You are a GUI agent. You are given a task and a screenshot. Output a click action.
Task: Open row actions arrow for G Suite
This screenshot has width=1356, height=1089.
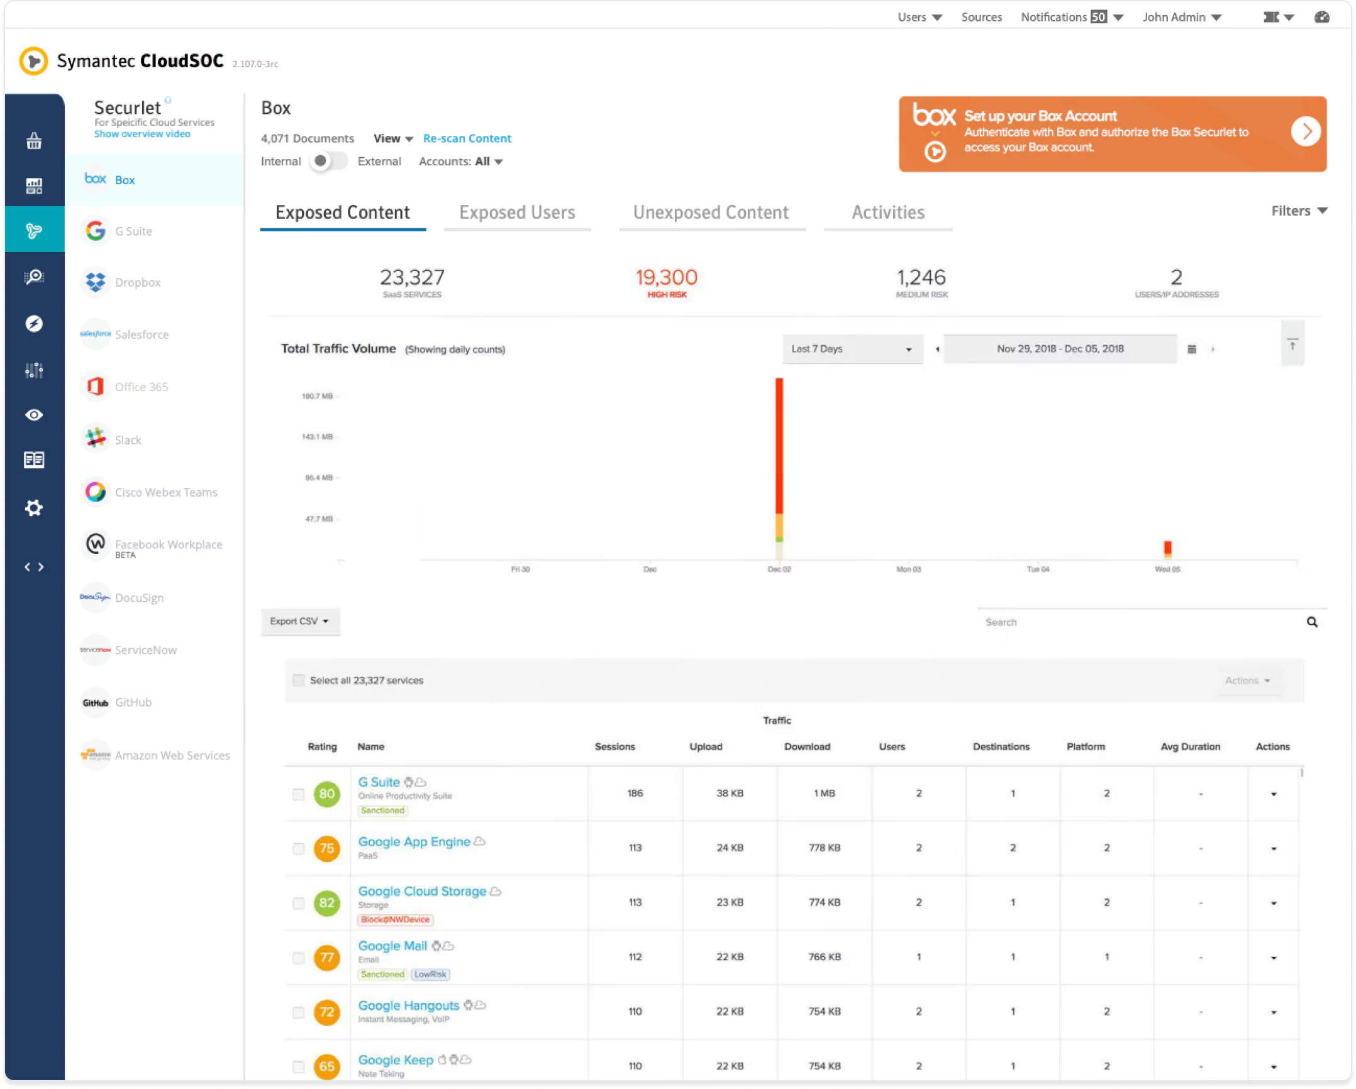[x=1274, y=795]
